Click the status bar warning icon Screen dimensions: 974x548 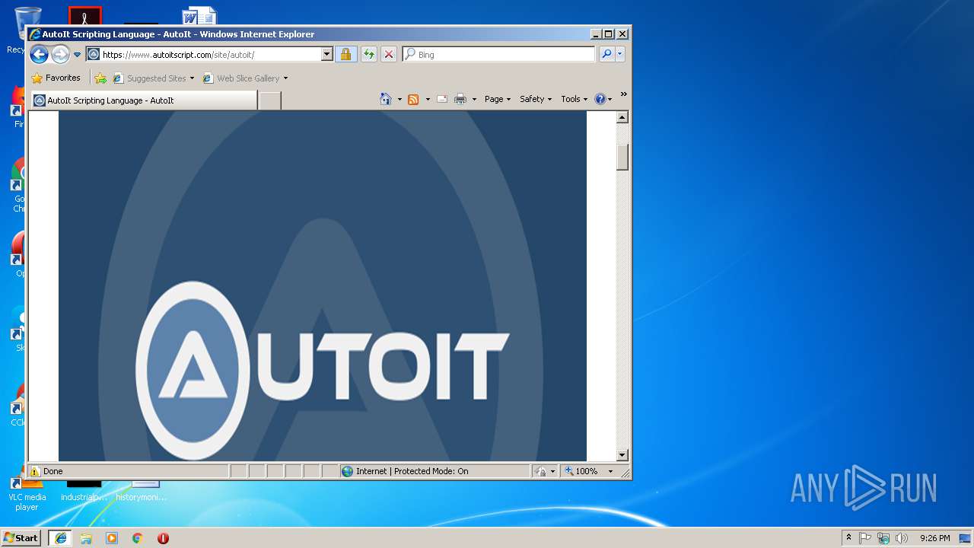[35, 471]
